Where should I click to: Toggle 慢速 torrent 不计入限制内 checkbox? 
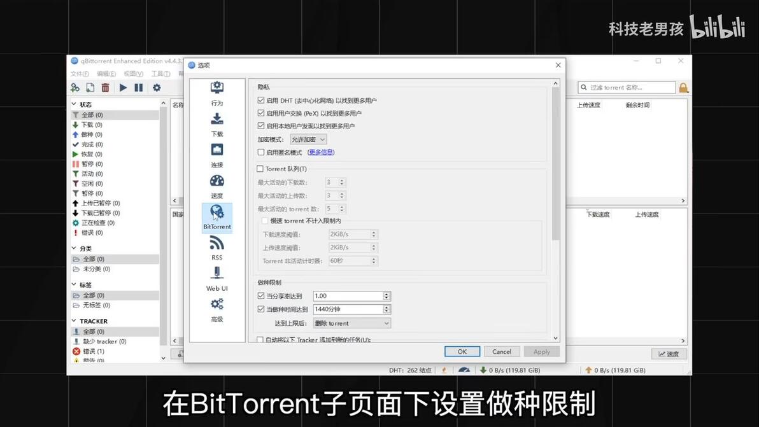click(265, 221)
